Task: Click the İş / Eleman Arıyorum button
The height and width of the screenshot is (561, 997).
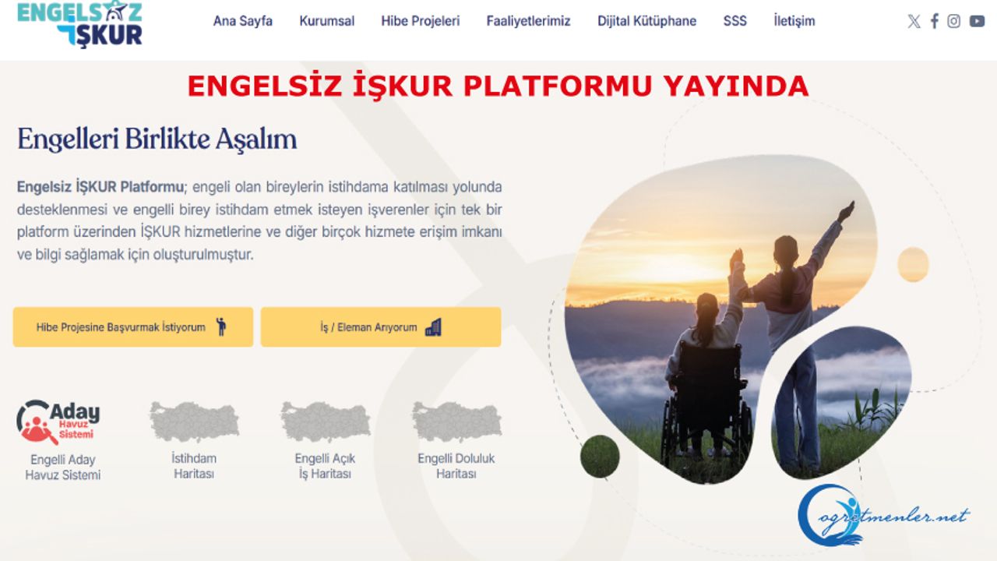Action: (381, 327)
